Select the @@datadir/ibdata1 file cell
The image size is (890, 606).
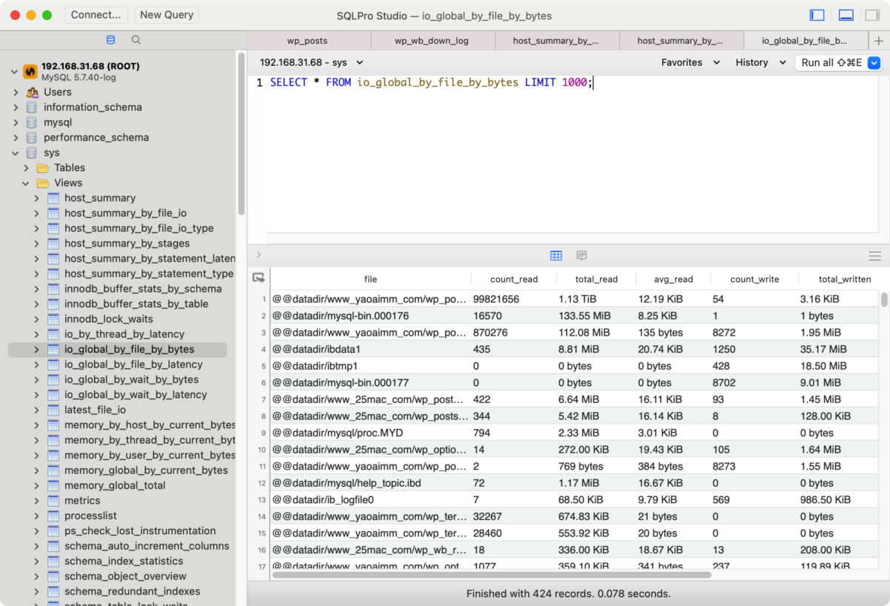tap(371, 350)
